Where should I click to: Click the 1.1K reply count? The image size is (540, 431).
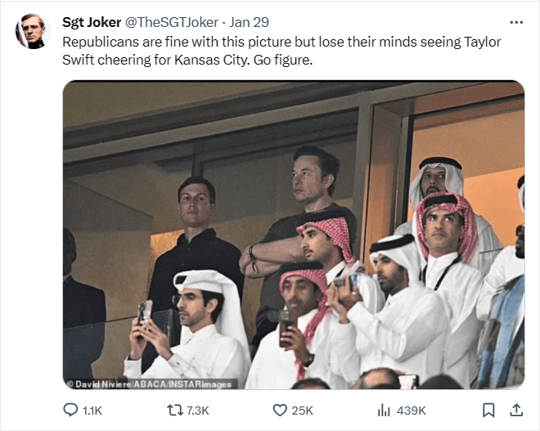(x=92, y=411)
